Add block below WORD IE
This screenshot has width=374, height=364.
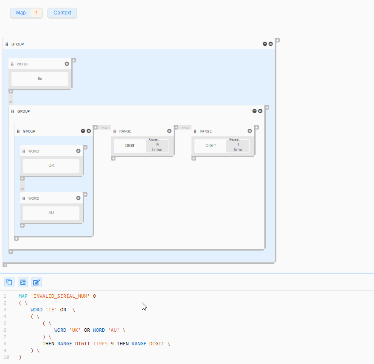coord(11,91)
